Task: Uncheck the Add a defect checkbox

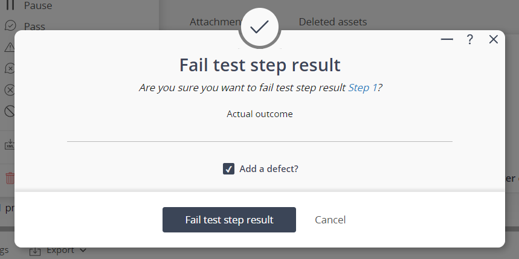Action: (228, 168)
